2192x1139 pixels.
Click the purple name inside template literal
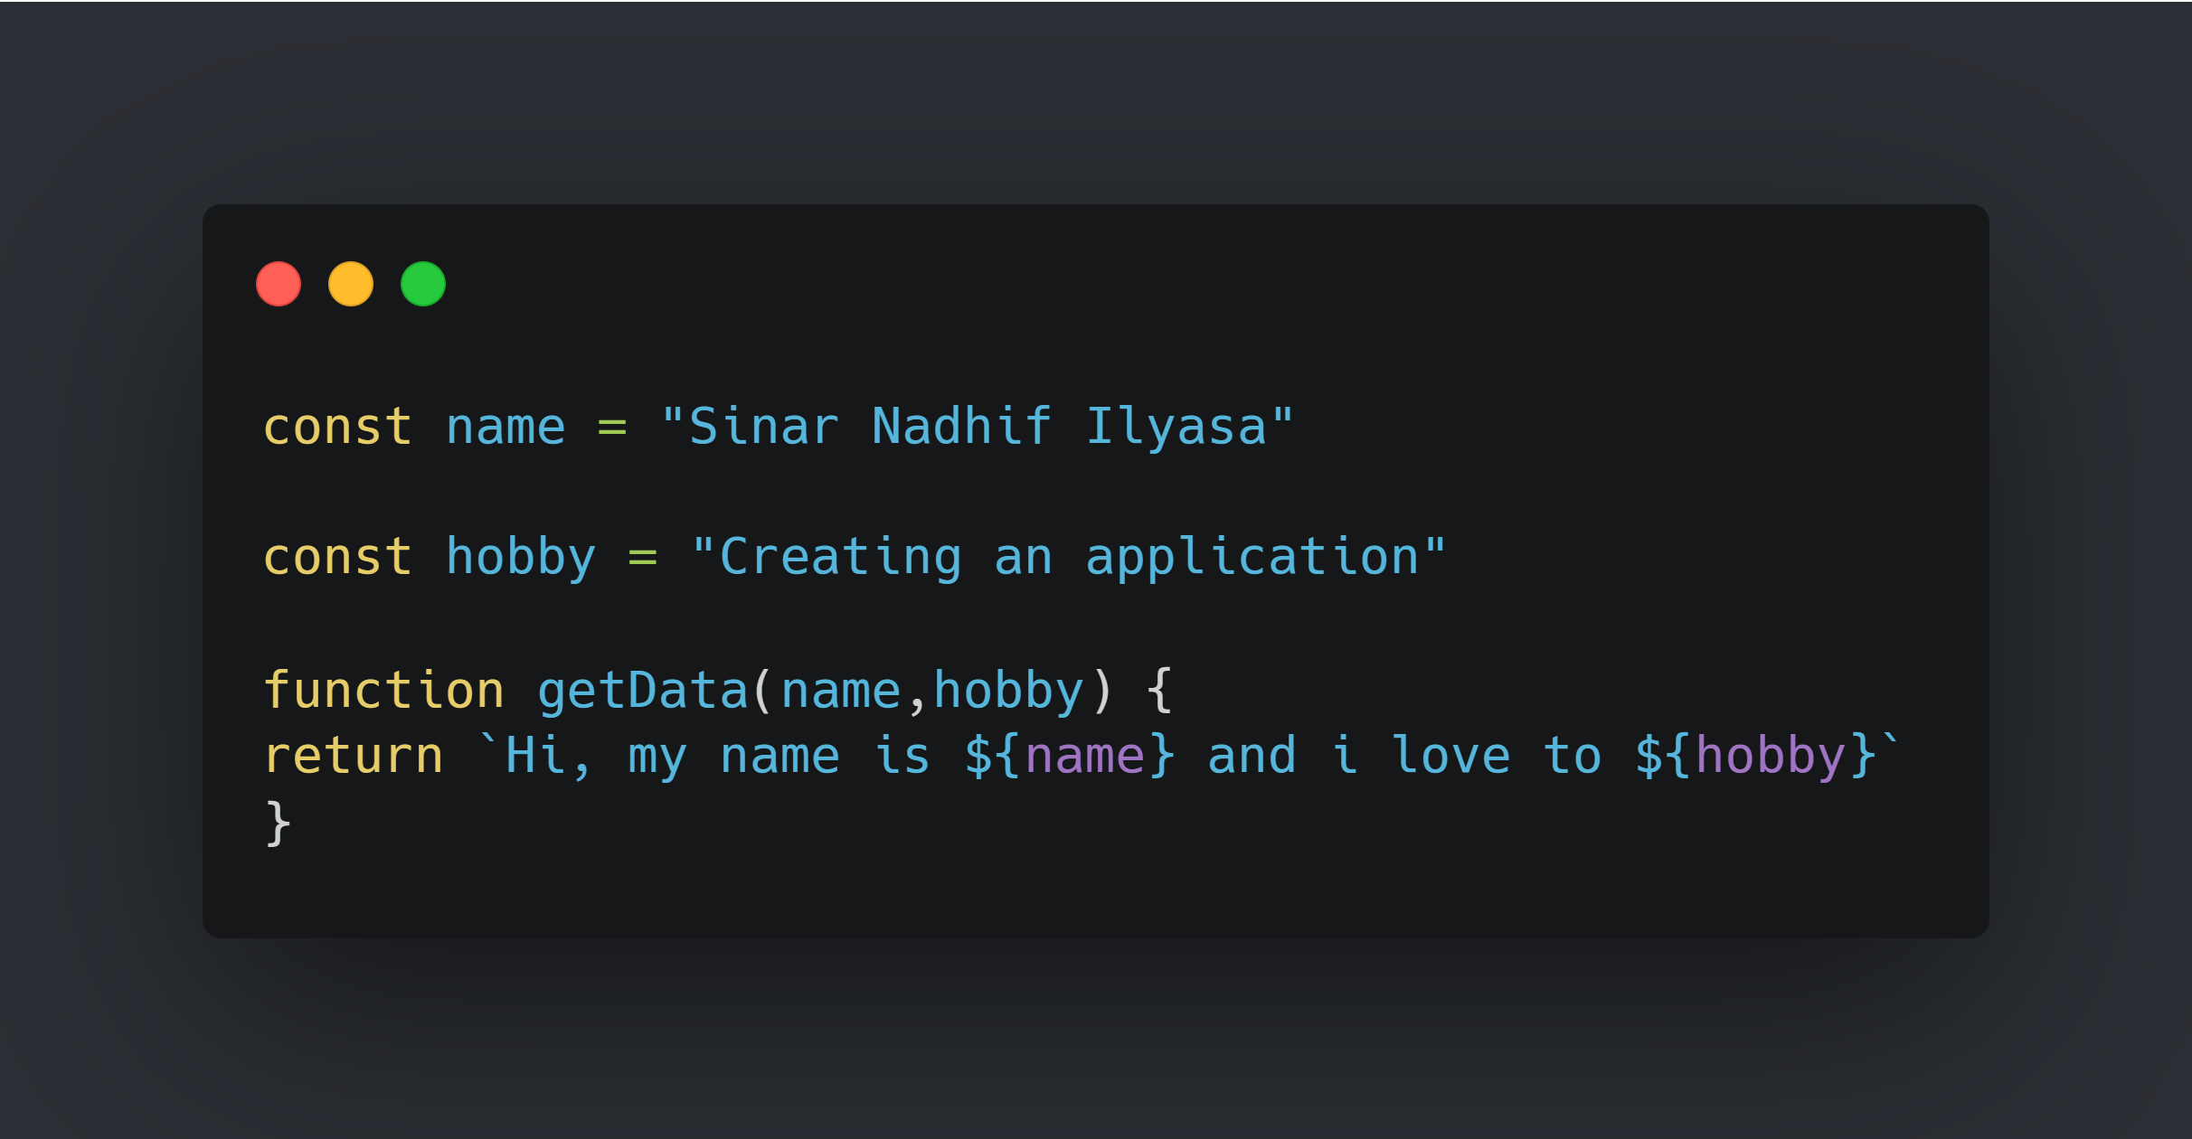tap(1085, 756)
